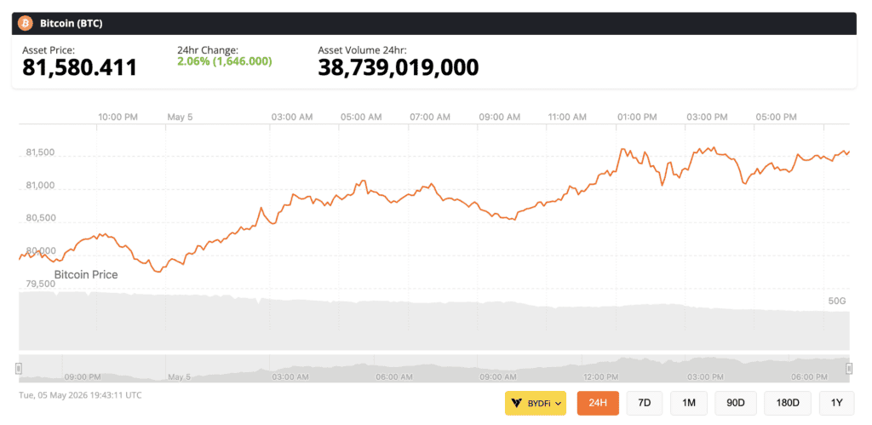The image size is (872, 425).
Task: Click the 81,500 price axis label
Action: [40, 152]
